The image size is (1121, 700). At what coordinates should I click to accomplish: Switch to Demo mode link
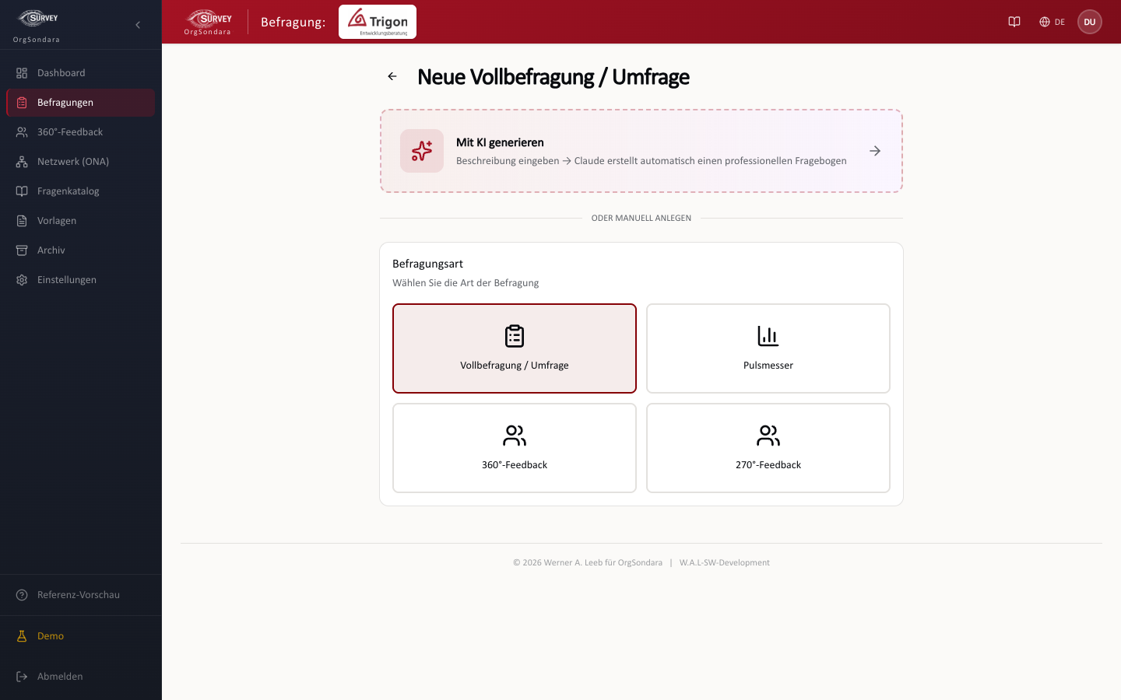click(81, 636)
